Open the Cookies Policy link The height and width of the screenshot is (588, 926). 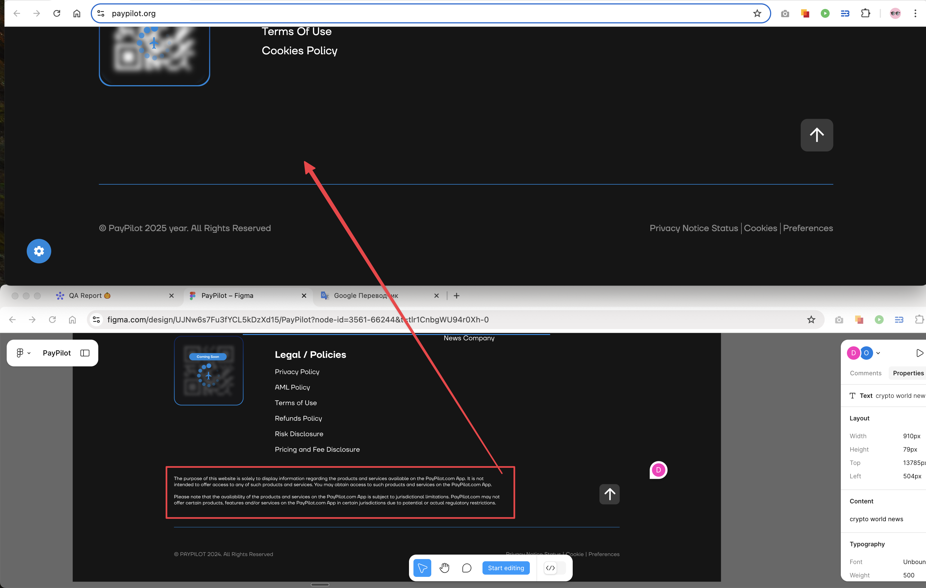[x=299, y=51]
